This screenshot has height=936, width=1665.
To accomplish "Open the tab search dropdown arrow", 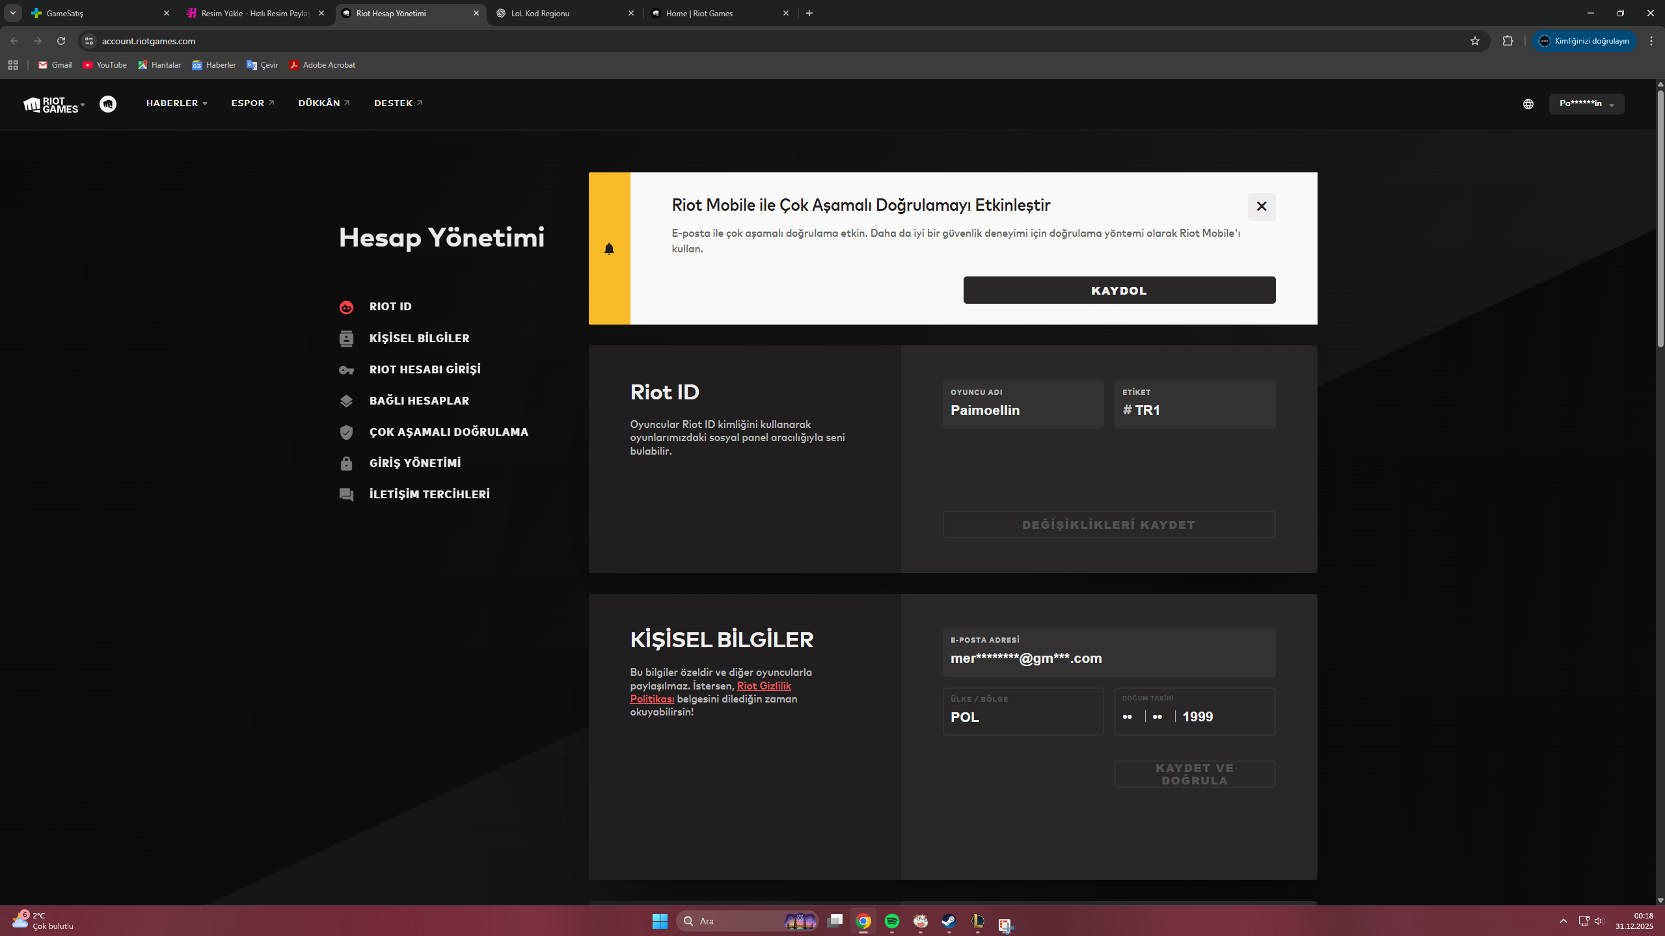I will (x=13, y=13).
